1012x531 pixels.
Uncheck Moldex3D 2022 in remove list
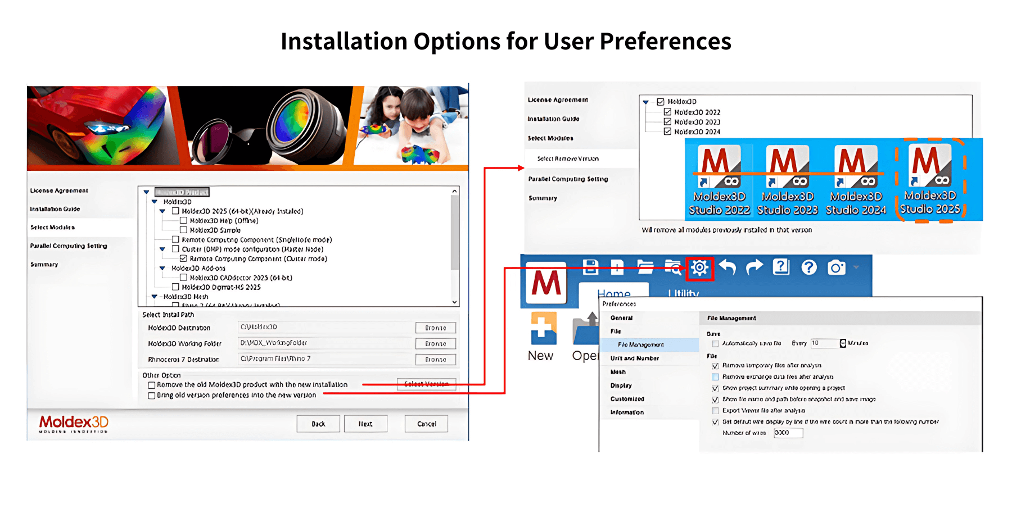pos(667,112)
